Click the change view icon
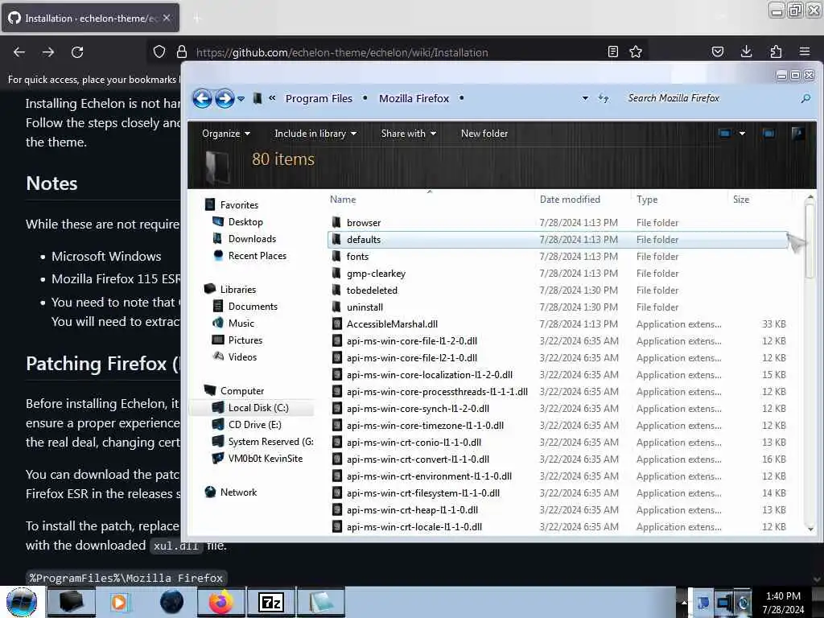824x618 pixels. 725,134
